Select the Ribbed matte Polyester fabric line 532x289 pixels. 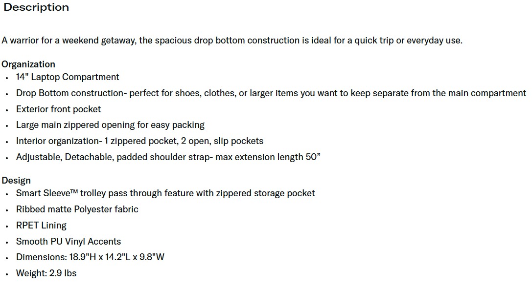pos(77,209)
